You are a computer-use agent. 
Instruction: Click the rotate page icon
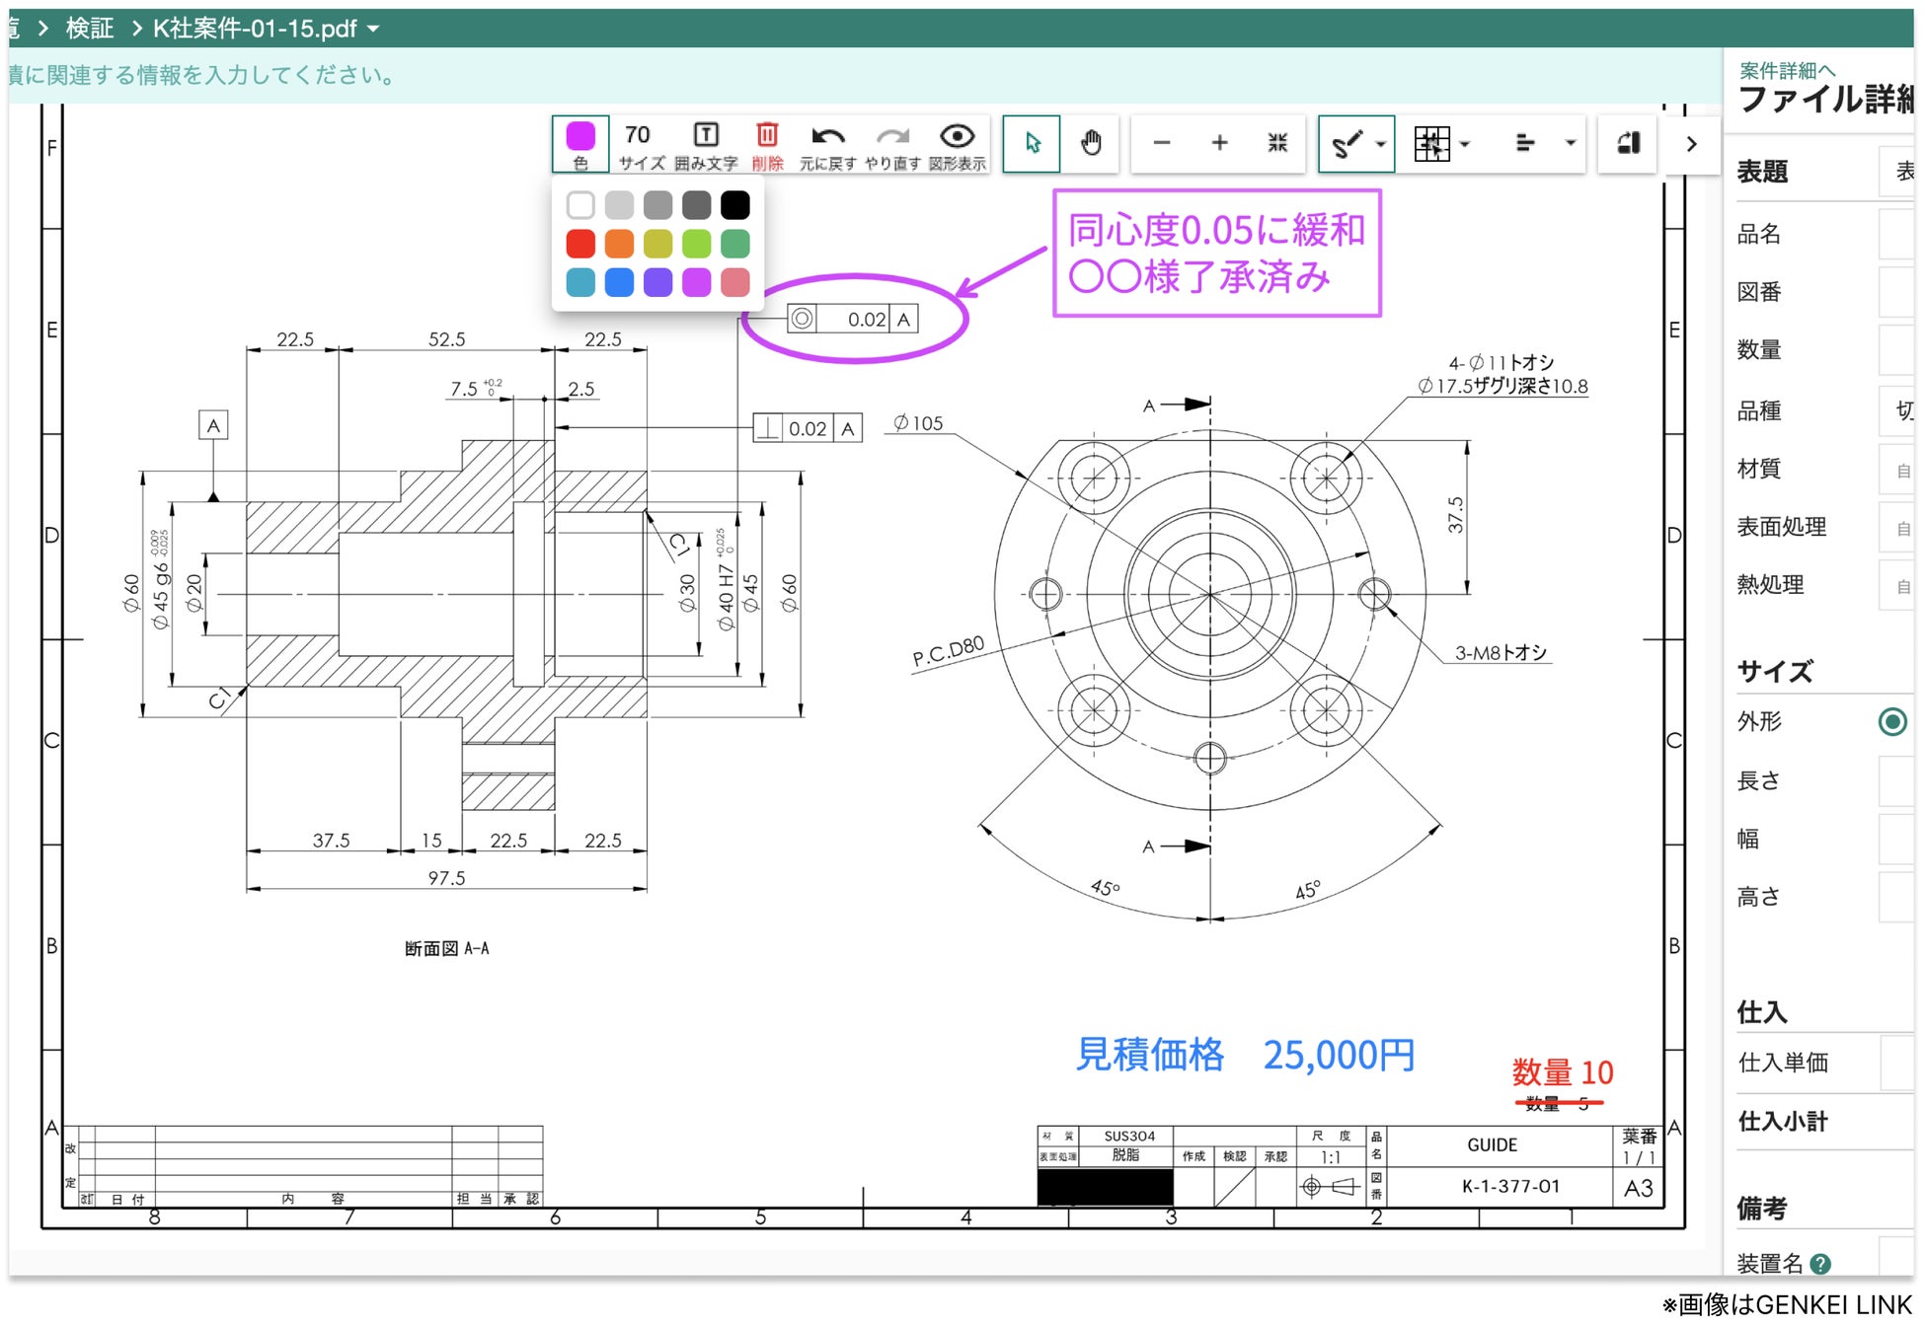pos(1628,143)
